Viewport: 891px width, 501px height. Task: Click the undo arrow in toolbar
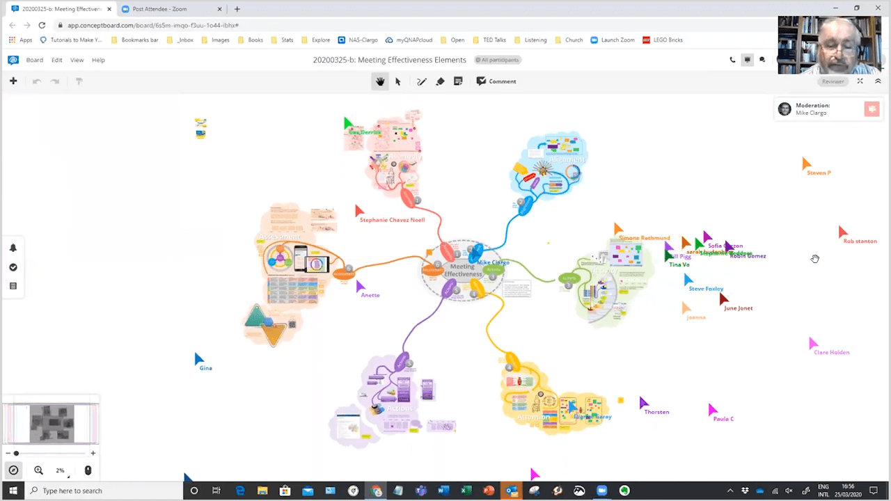coord(37,81)
